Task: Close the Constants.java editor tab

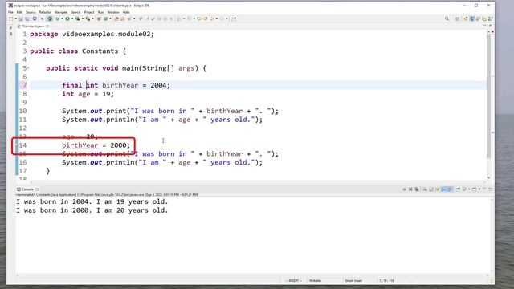Action: pyautogui.click(x=47, y=26)
